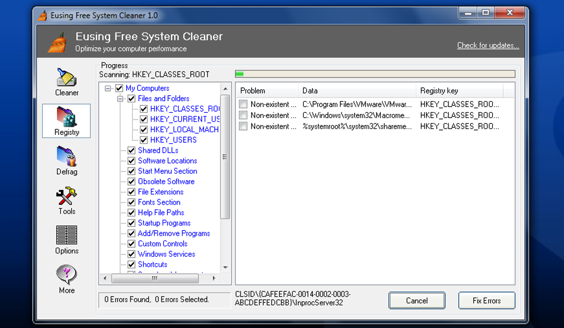Image resolution: width=564 pixels, height=328 pixels.
Task: Uncheck the Fonts Section checkbox
Action: pos(131,202)
